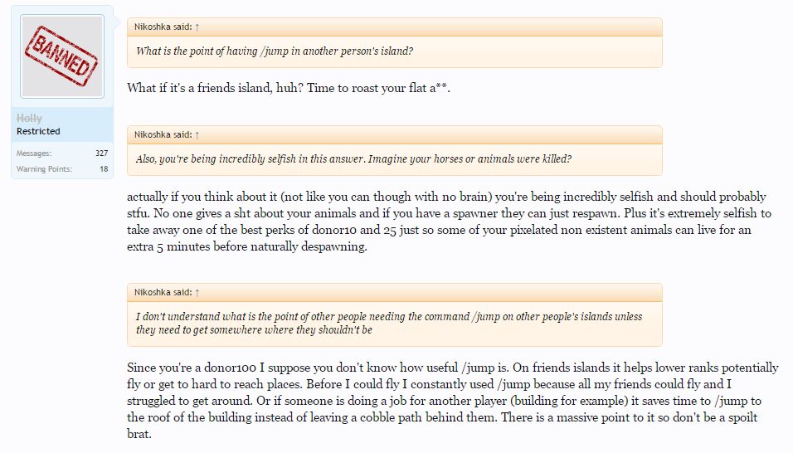Click the up arrow in third Nikoshka quote

click(197, 293)
